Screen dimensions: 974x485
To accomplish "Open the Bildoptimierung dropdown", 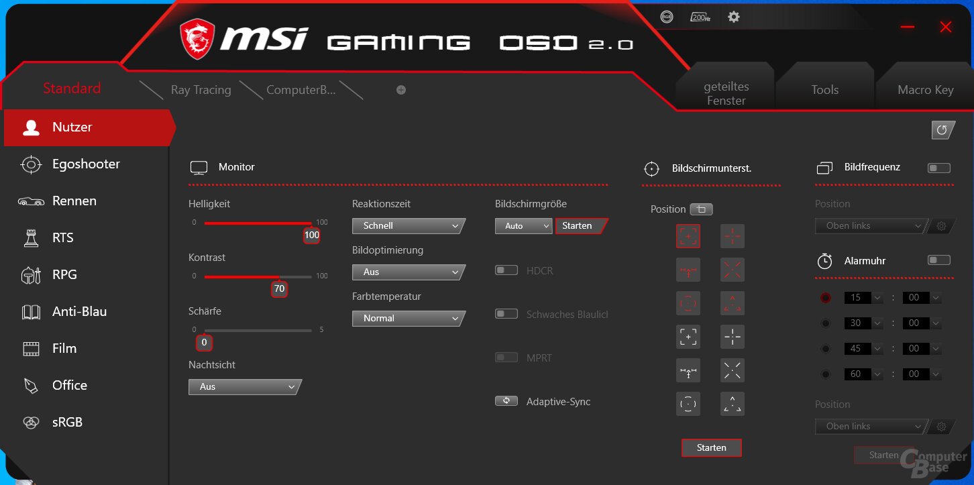I will coord(409,272).
